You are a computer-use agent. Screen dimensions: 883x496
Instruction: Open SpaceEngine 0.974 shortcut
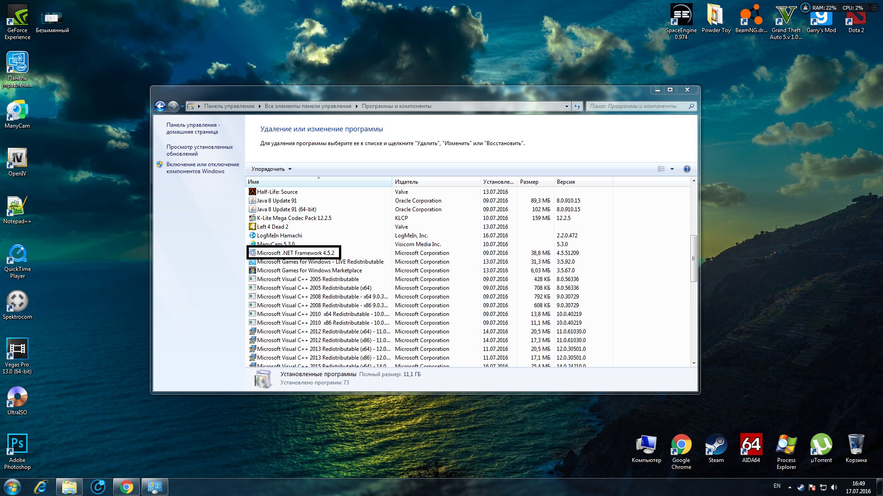tap(681, 22)
